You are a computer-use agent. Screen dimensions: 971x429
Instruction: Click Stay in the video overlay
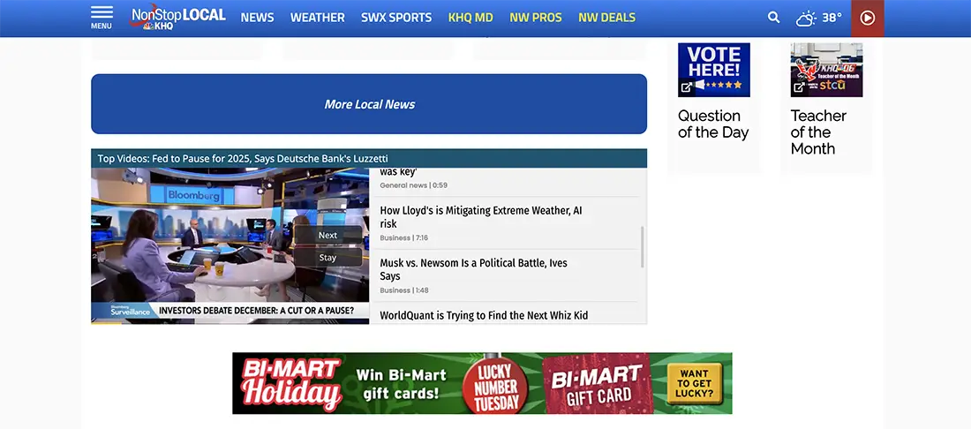pyautogui.click(x=327, y=258)
